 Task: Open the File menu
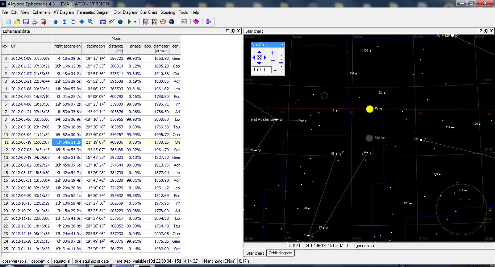click(x=5, y=12)
